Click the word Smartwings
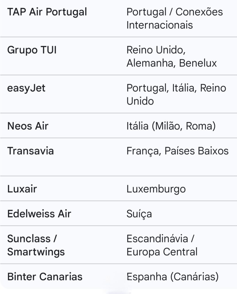Screen dimensions: 237x294 click(x=36, y=252)
